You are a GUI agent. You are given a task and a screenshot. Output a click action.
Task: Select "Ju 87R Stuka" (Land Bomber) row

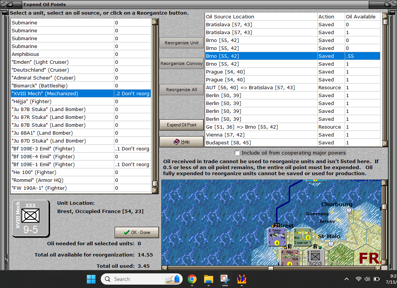(x=81, y=117)
